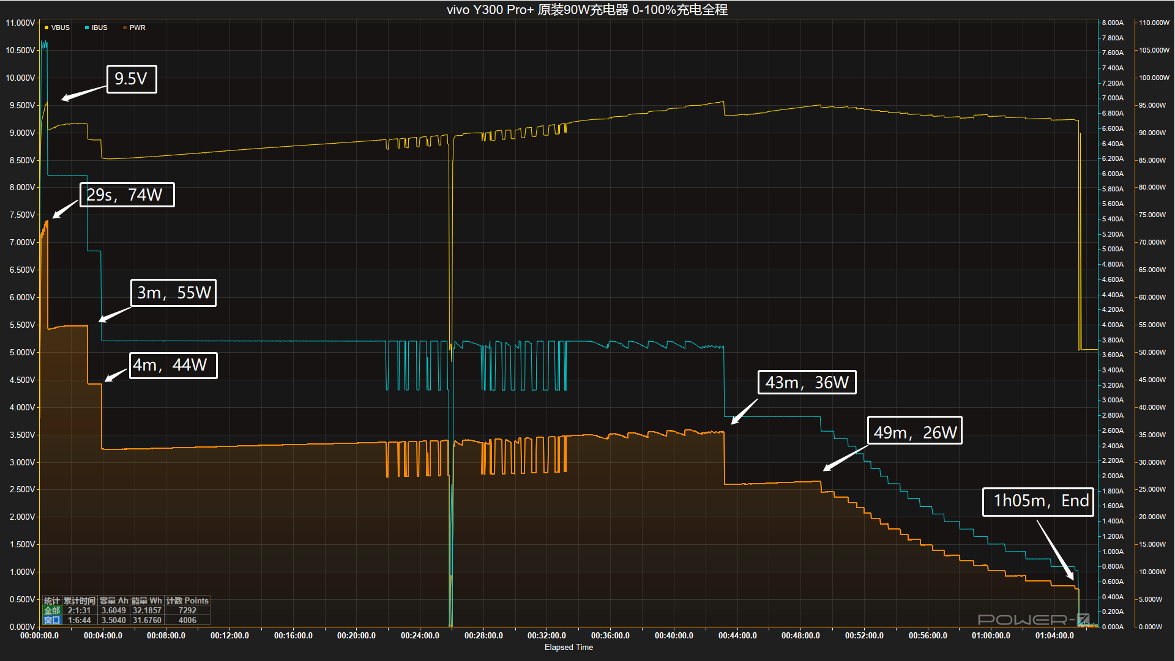This screenshot has height=661, width=1175.
Task: Click the brown PWR legend swatch
Action: pyautogui.click(x=125, y=28)
